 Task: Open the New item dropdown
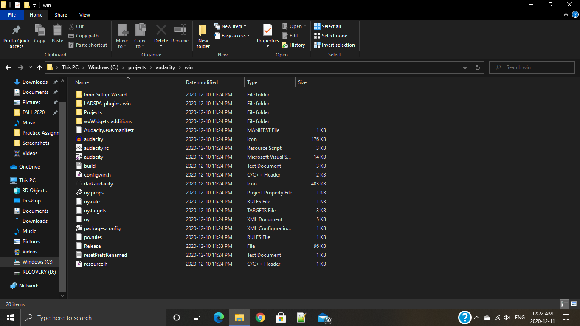(x=230, y=26)
